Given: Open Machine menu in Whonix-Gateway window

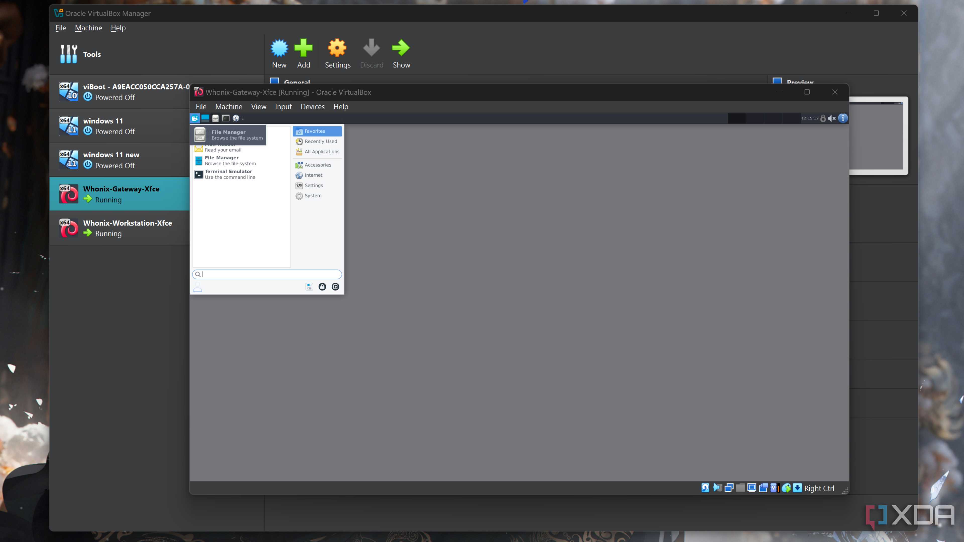Looking at the screenshot, I should click(x=229, y=107).
